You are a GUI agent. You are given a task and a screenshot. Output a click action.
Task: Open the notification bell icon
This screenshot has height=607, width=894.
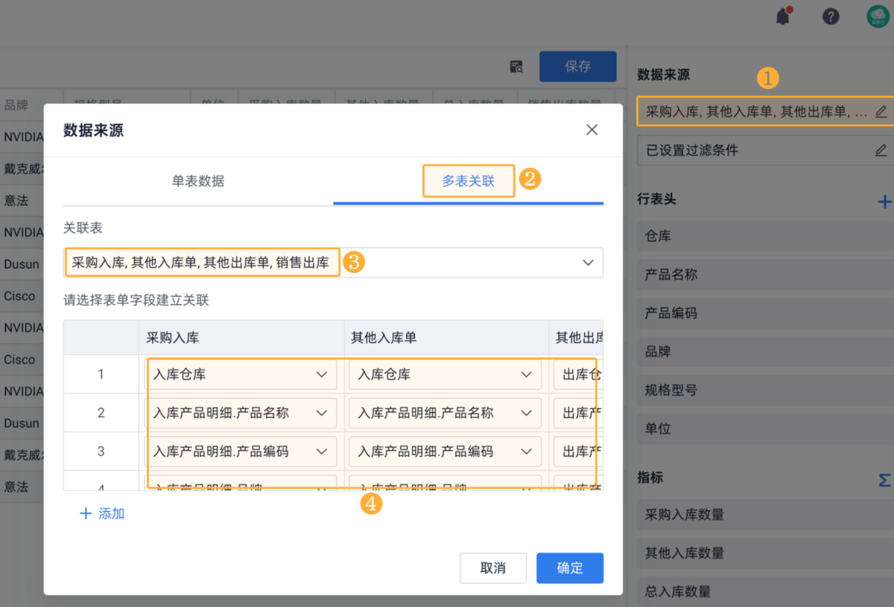pos(783,16)
